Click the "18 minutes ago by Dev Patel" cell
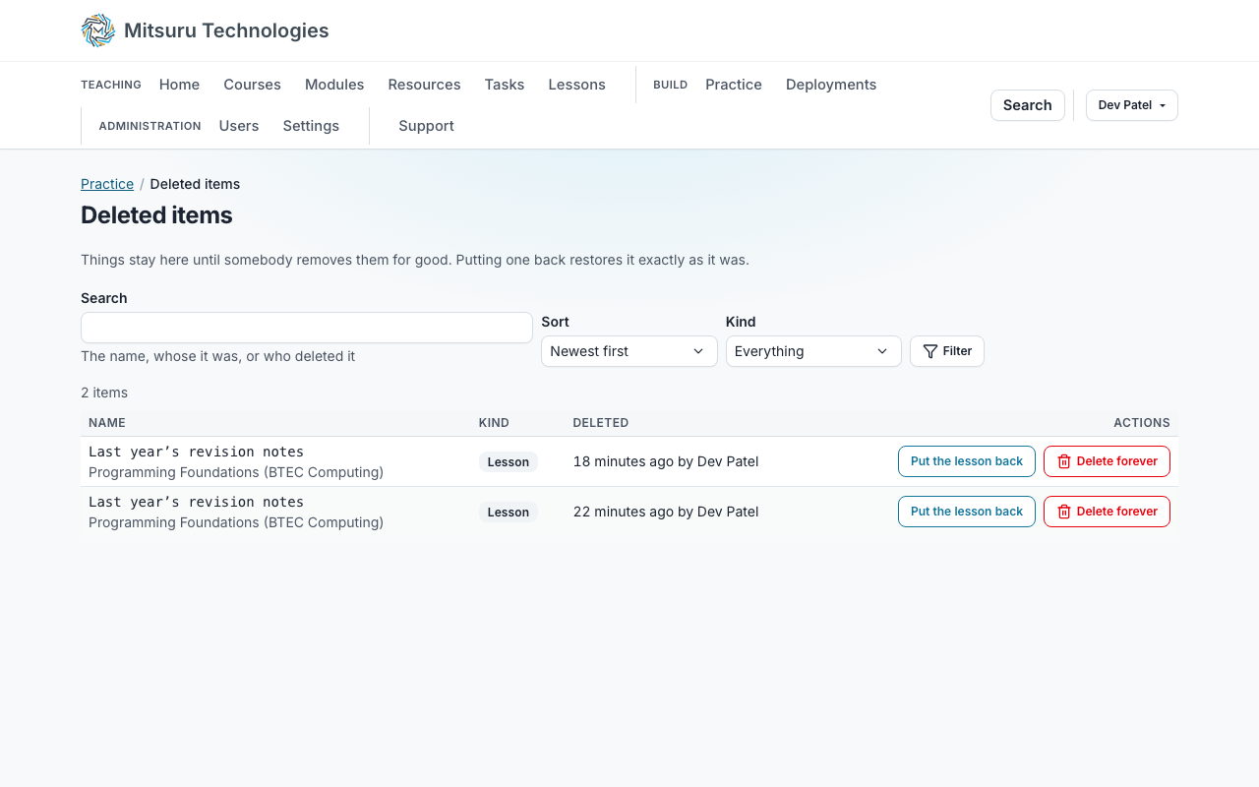Screen dimensions: 1259x787 666,461
